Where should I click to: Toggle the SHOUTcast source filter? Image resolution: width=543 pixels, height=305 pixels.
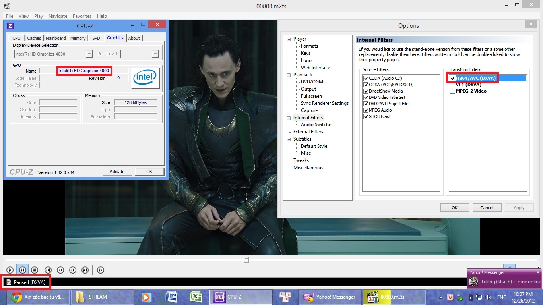pyautogui.click(x=366, y=117)
